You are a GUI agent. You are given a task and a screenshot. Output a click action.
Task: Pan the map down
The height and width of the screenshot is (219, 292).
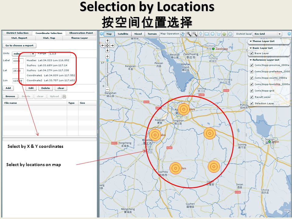tap(107, 50)
